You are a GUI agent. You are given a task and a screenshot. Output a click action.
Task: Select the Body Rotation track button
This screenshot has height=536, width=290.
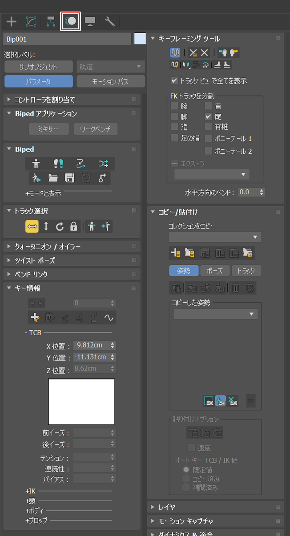60,227
